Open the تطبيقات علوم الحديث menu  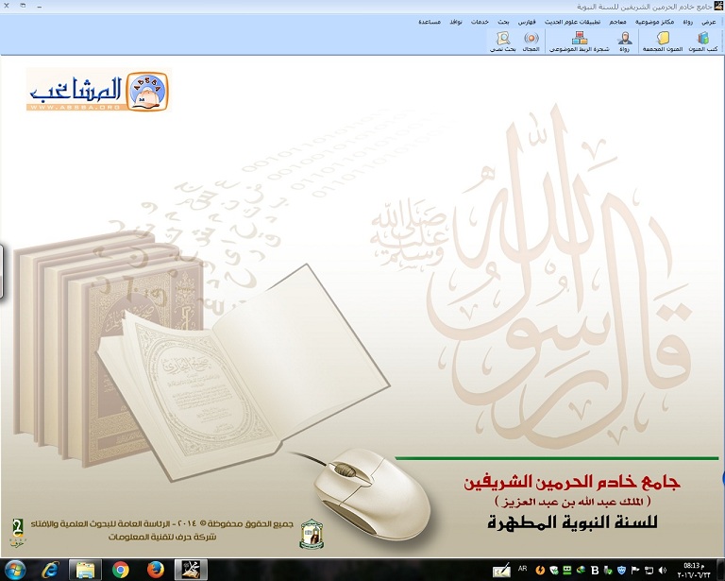point(573,23)
